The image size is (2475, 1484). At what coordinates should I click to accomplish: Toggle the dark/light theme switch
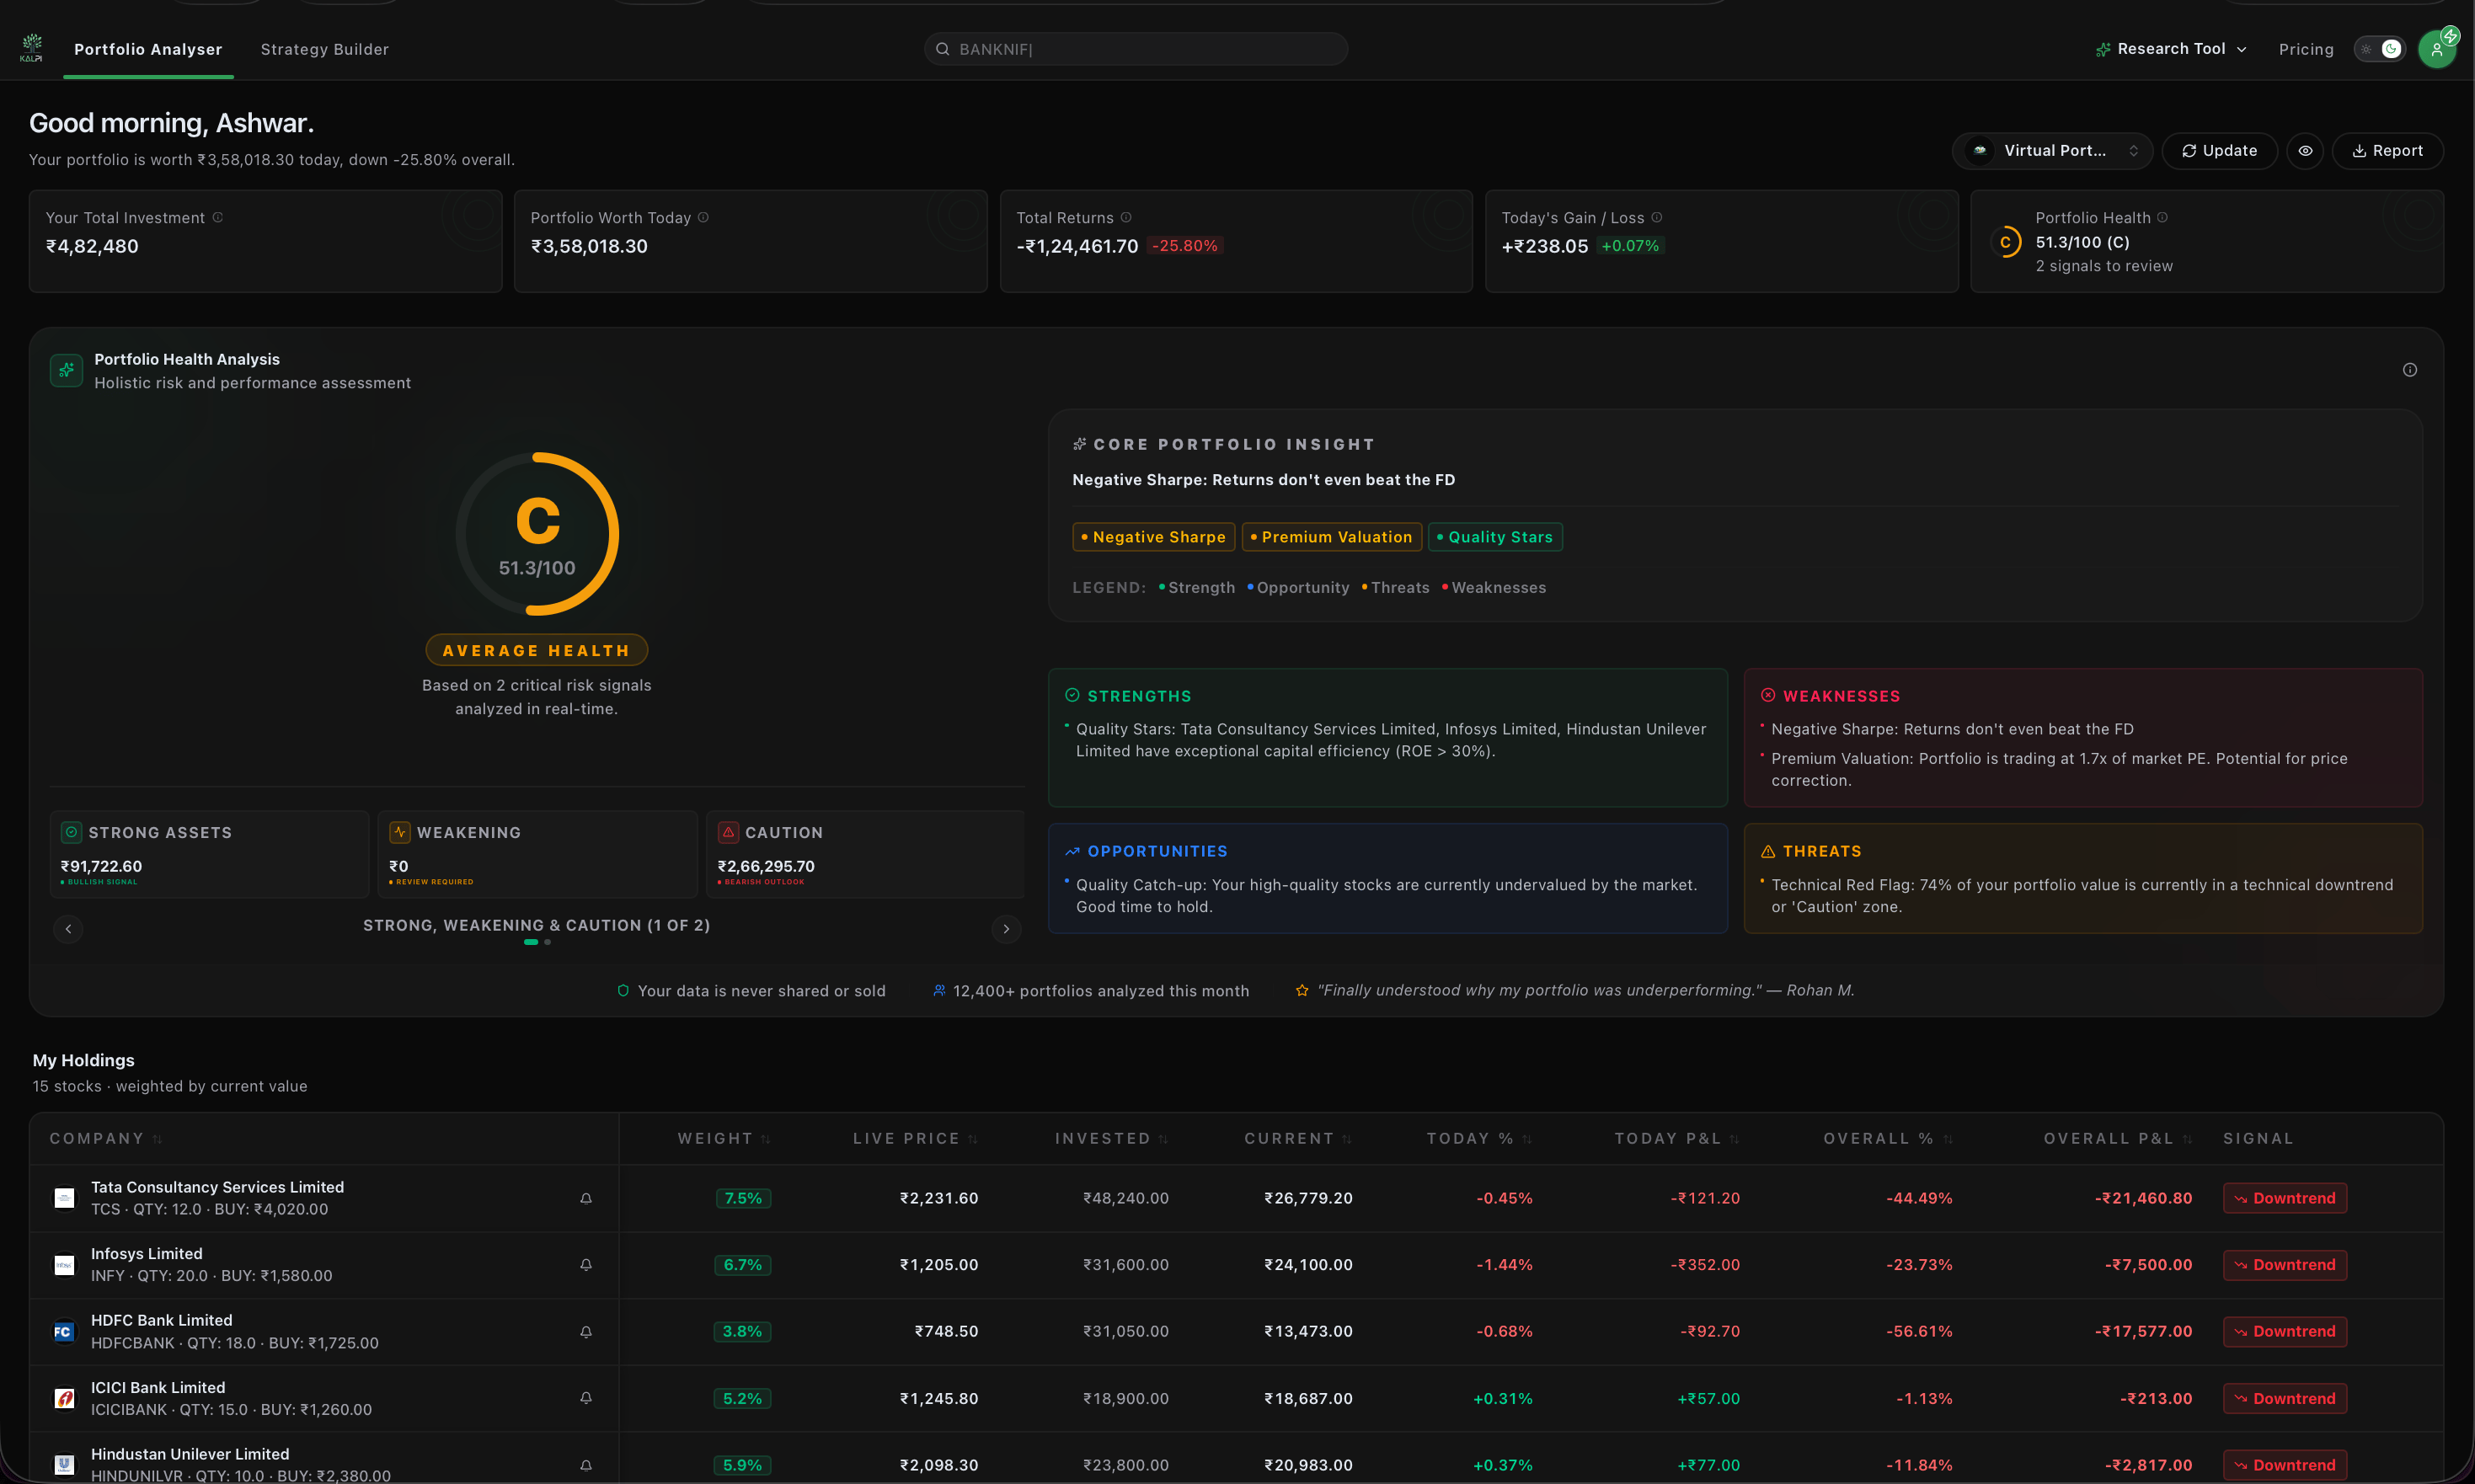pos(2379,49)
